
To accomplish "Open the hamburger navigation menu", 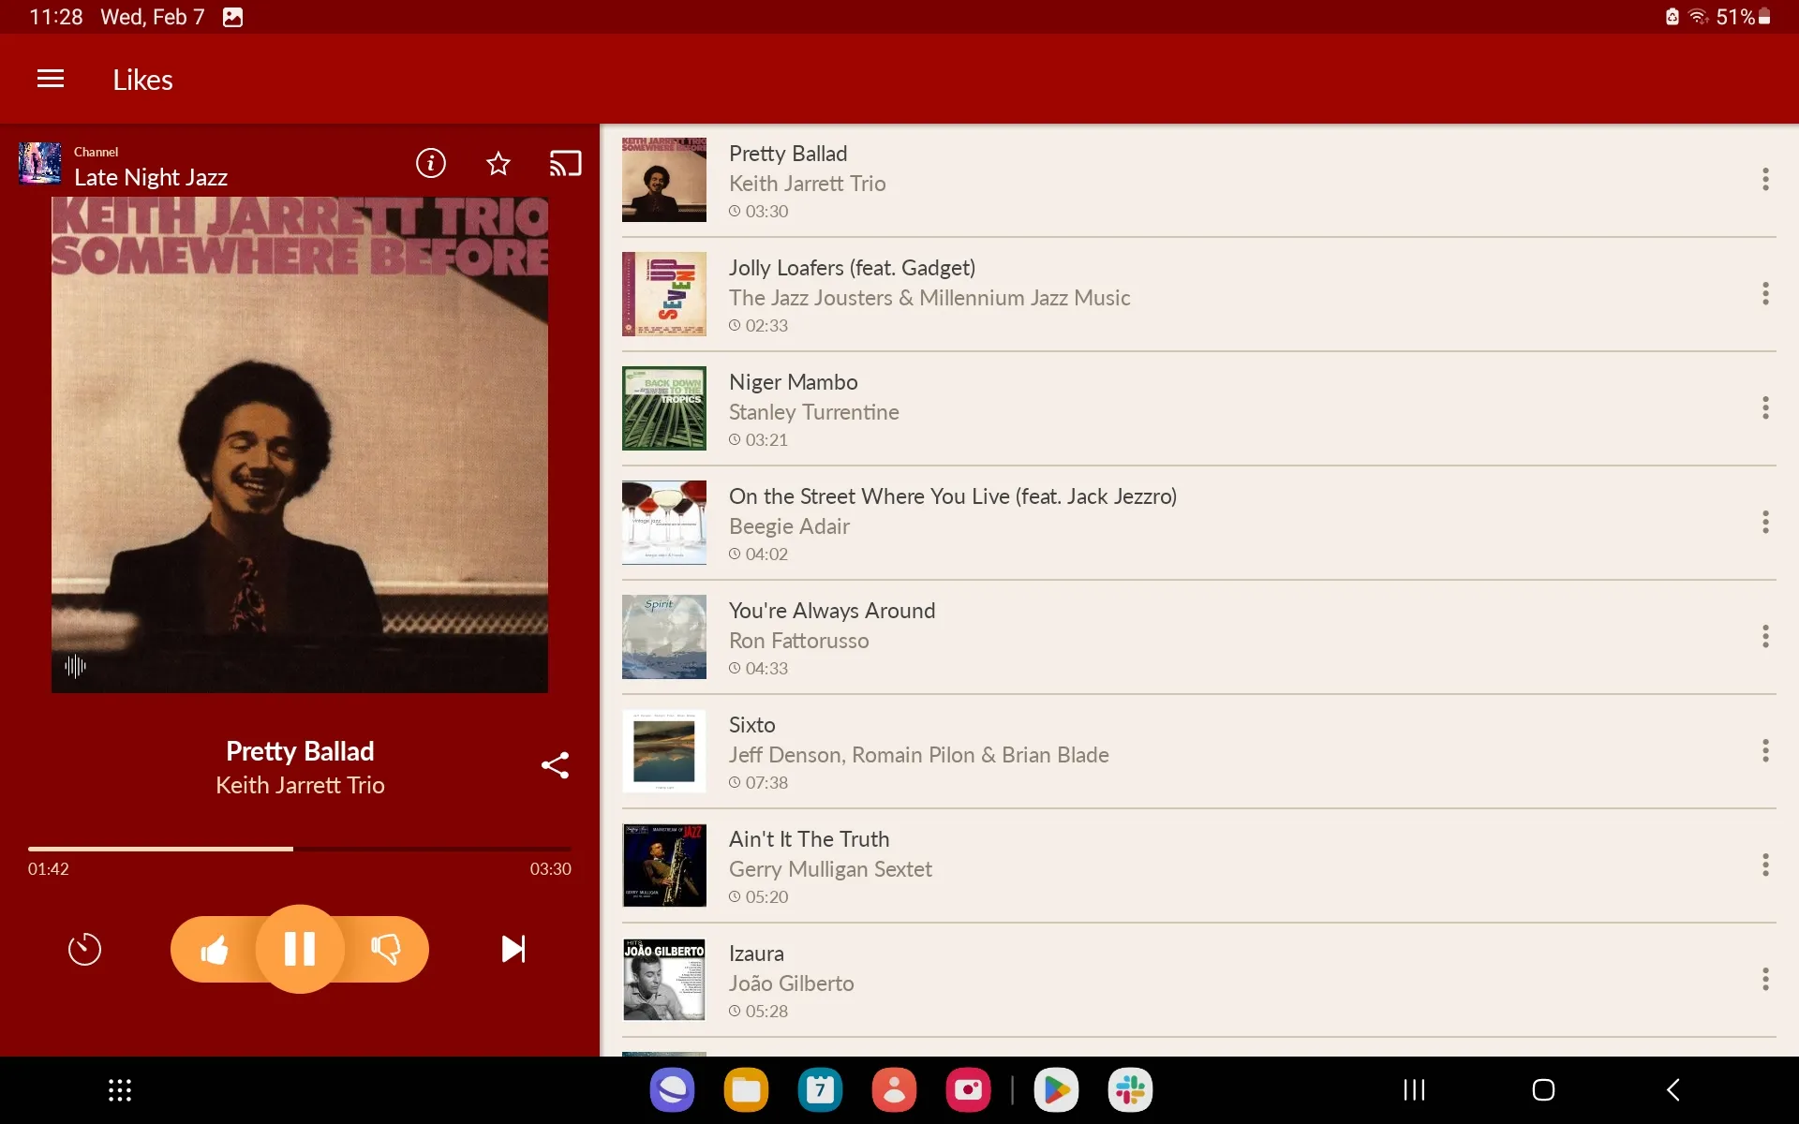I will point(51,79).
